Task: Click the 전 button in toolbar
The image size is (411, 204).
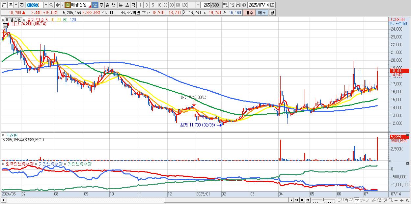Action: (22, 5)
